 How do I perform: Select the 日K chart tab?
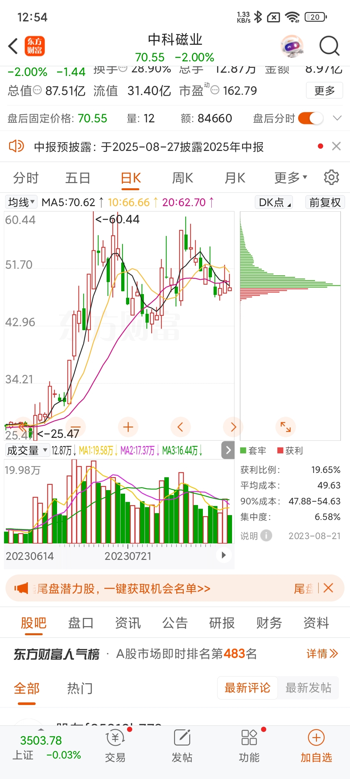click(131, 178)
